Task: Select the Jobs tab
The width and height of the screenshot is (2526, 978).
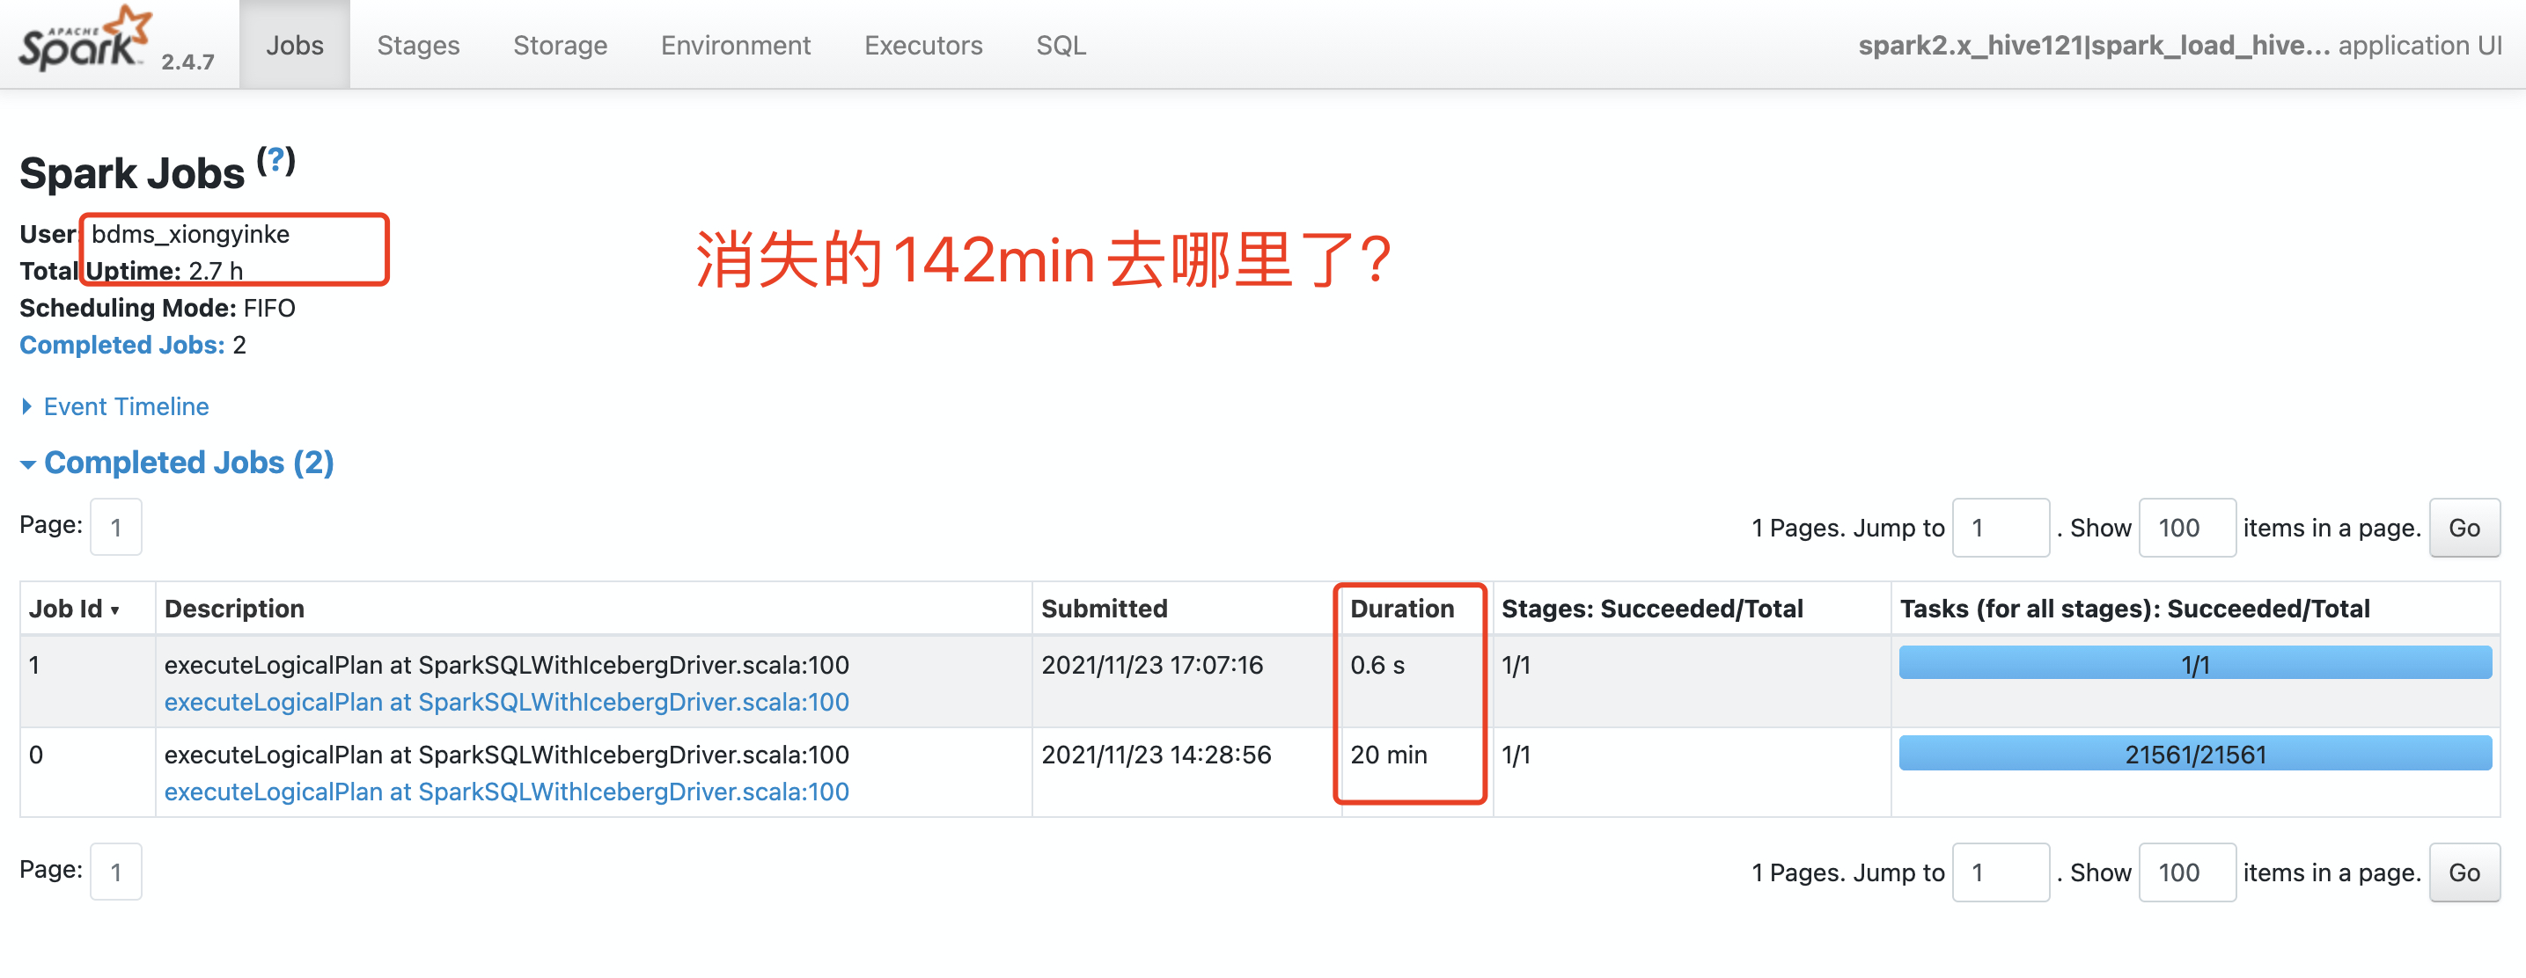Action: click(294, 45)
